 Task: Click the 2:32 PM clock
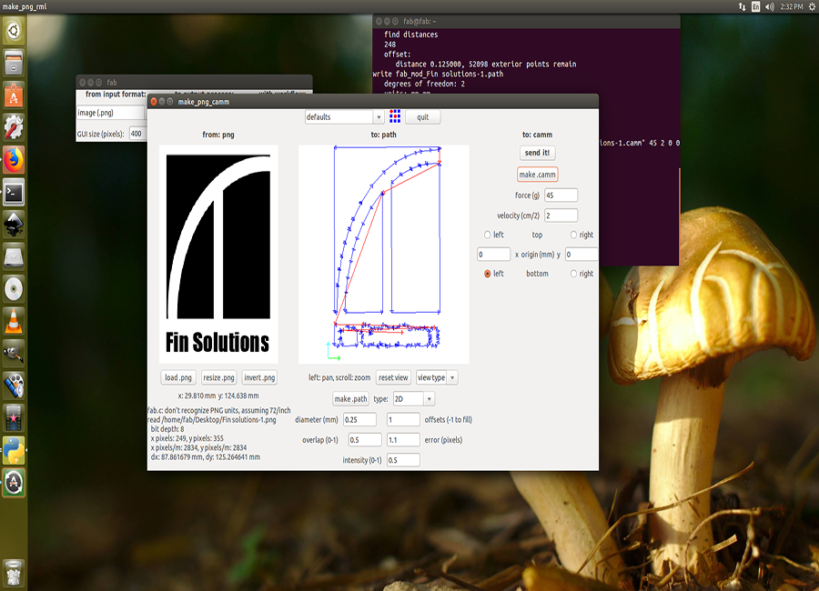click(792, 6)
